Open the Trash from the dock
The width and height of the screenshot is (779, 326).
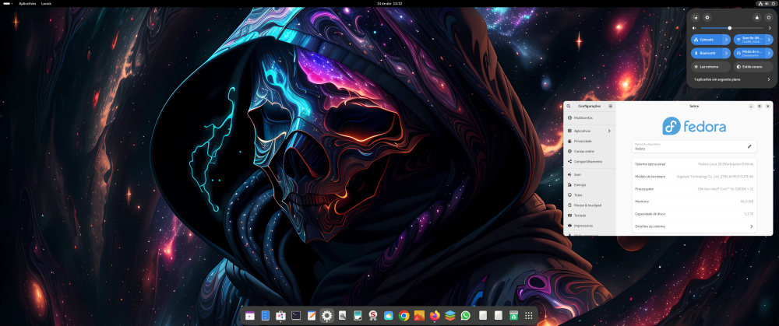(513, 315)
